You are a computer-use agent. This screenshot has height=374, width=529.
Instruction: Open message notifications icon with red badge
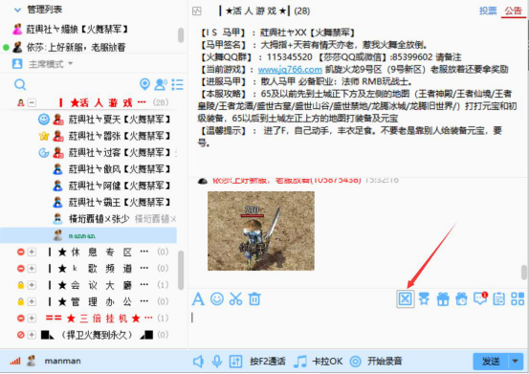pyautogui.click(x=480, y=298)
